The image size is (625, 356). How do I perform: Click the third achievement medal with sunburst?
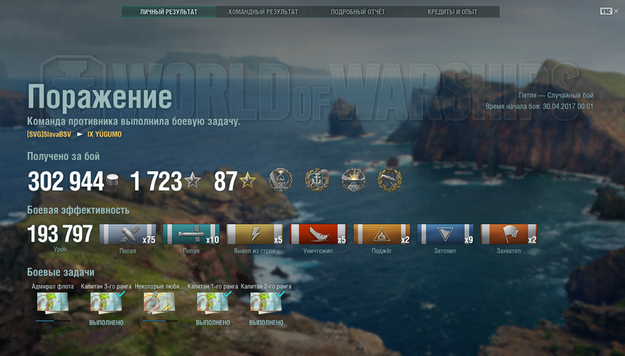(x=353, y=180)
